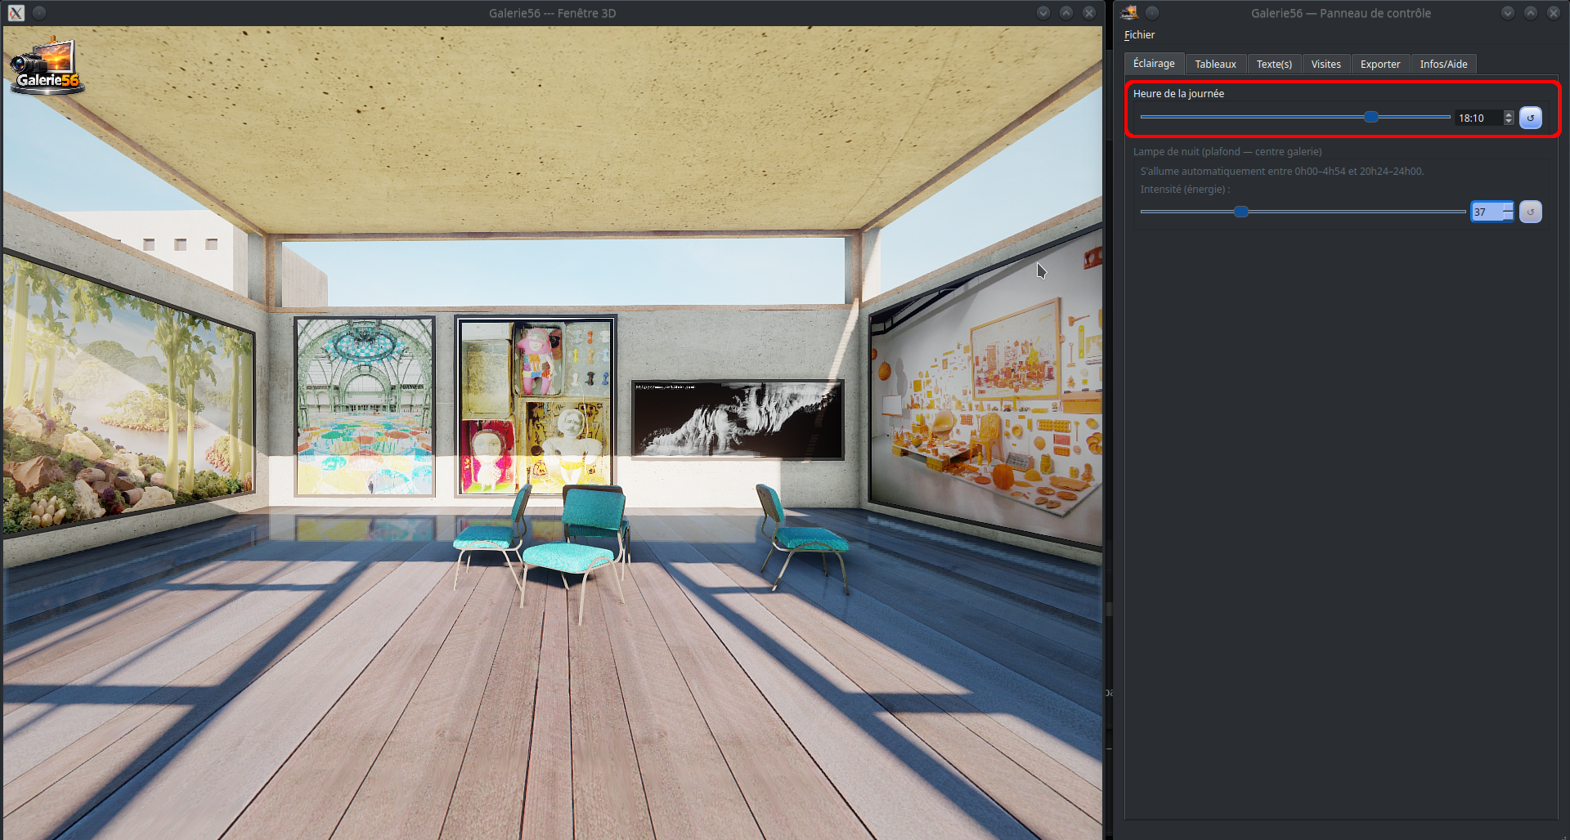Image resolution: width=1570 pixels, height=840 pixels.
Task: Click the 'S'allume automatiquement' note
Action: pos(1281,172)
